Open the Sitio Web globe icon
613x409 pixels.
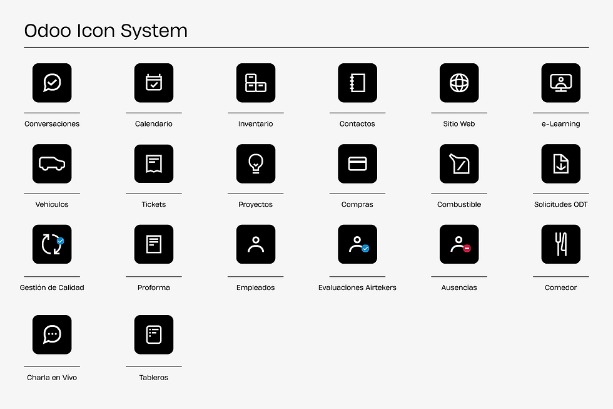tap(459, 83)
